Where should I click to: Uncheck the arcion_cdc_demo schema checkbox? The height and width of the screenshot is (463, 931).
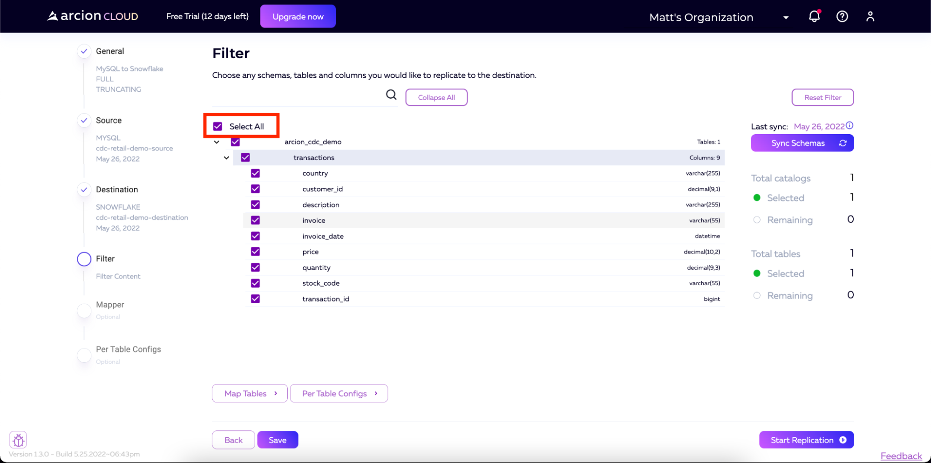pyautogui.click(x=235, y=142)
